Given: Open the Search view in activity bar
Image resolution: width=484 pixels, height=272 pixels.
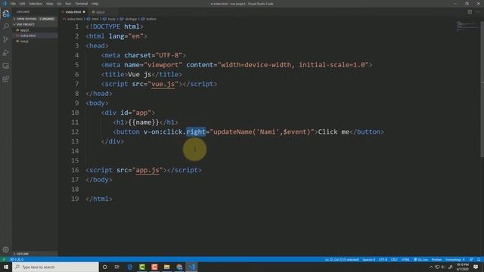Looking at the screenshot, I should pos(6,26).
